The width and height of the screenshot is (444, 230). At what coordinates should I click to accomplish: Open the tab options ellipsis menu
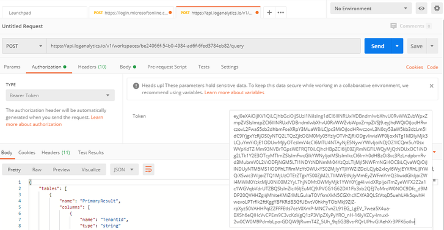pyautogui.click(x=280, y=12)
